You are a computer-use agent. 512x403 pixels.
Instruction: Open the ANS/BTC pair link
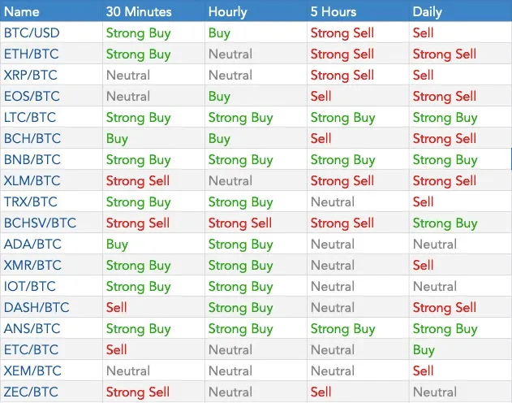click(32, 328)
